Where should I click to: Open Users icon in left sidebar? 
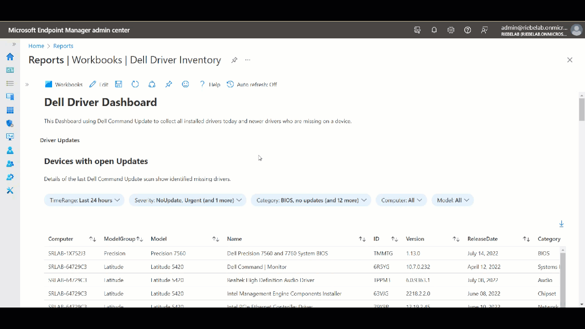pyautogui.click(x=10, y=150)
